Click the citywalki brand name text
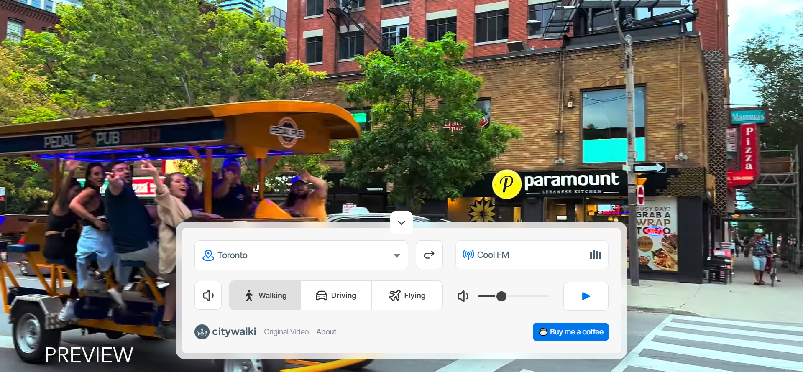This screenshot has width=803, height=372. [x=234, y=332]
